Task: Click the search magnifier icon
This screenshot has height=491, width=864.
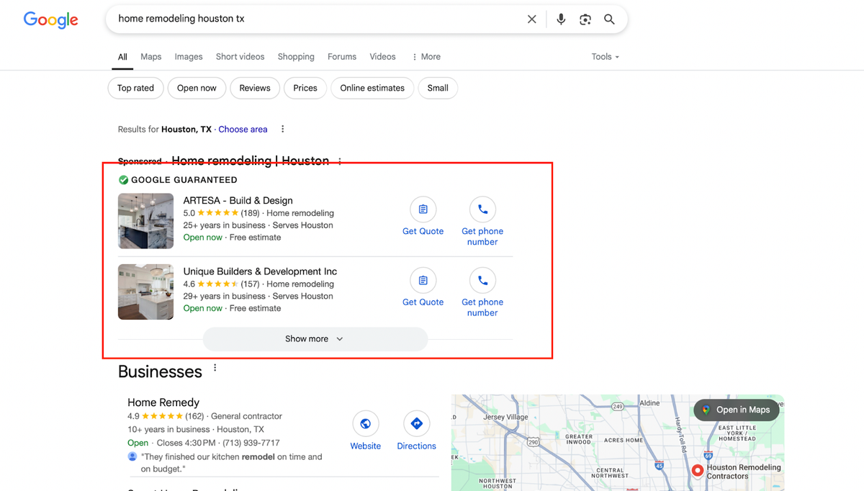Action: point(609,19)
